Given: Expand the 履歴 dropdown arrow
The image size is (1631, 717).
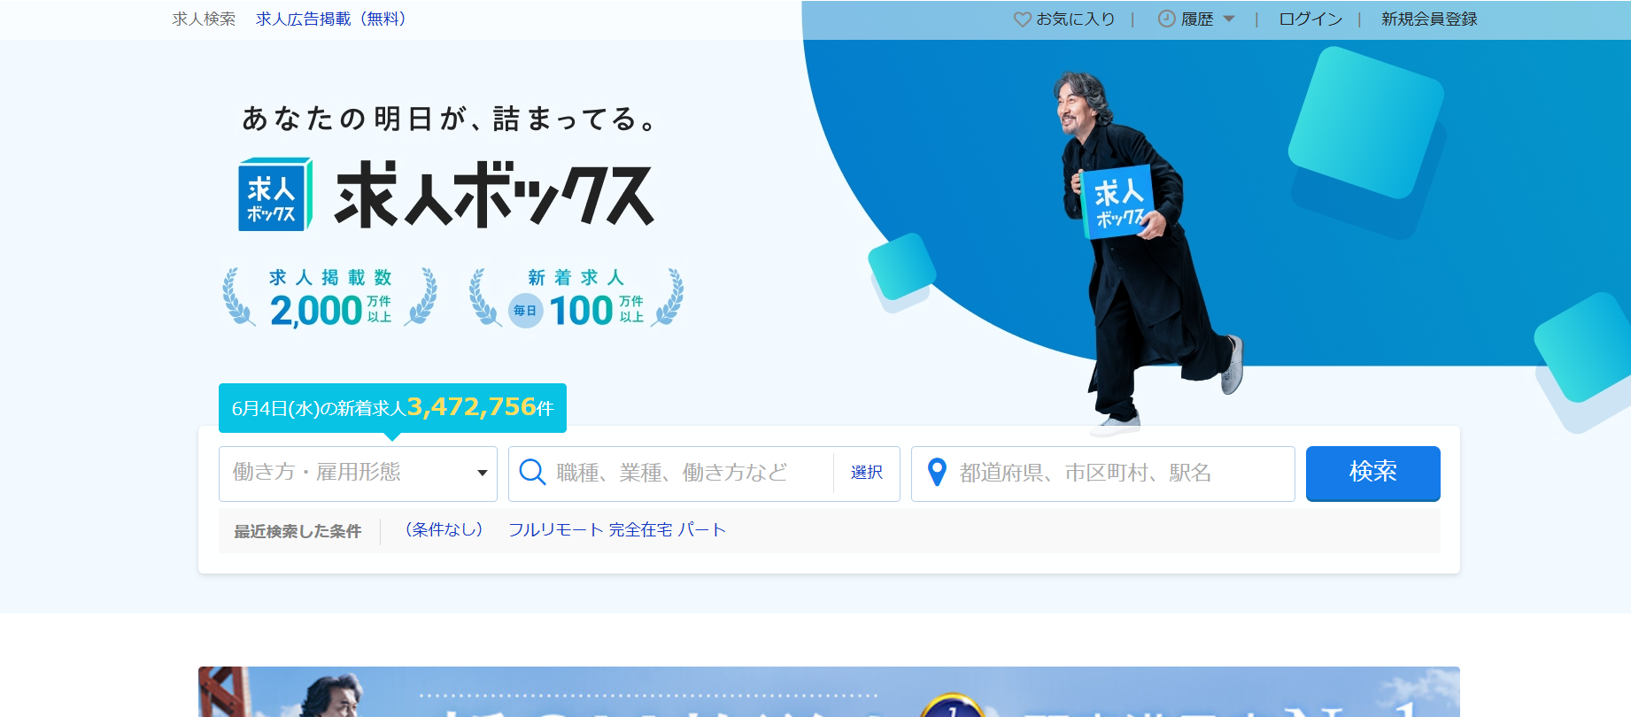Looking at the screenshot, I should (1229, 19).
